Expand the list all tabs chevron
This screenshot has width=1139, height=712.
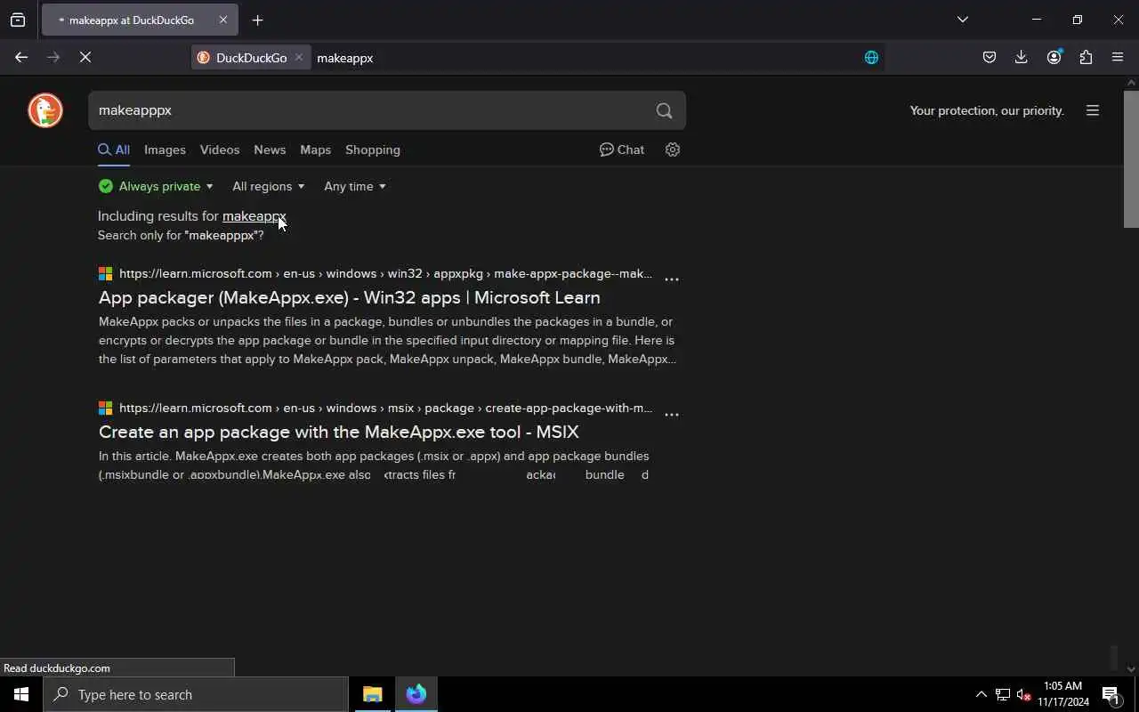click(x=962, y=20)
